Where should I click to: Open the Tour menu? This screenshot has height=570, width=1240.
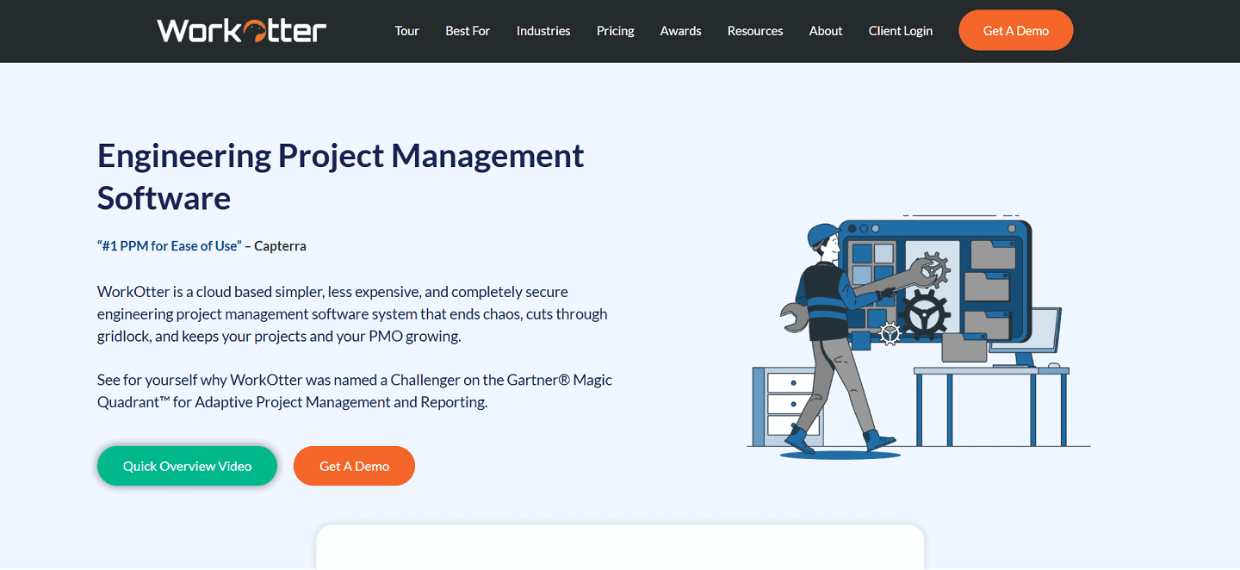pyautogui.click(x=406, y=30)
